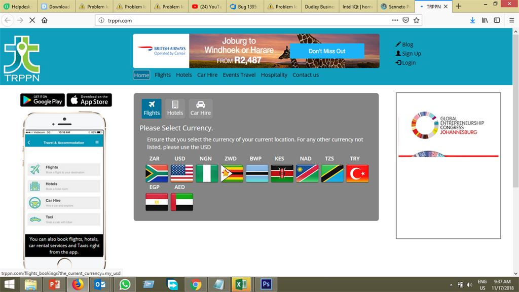Switch to the Bug 1395 browser tab

(x=245, y=6)
